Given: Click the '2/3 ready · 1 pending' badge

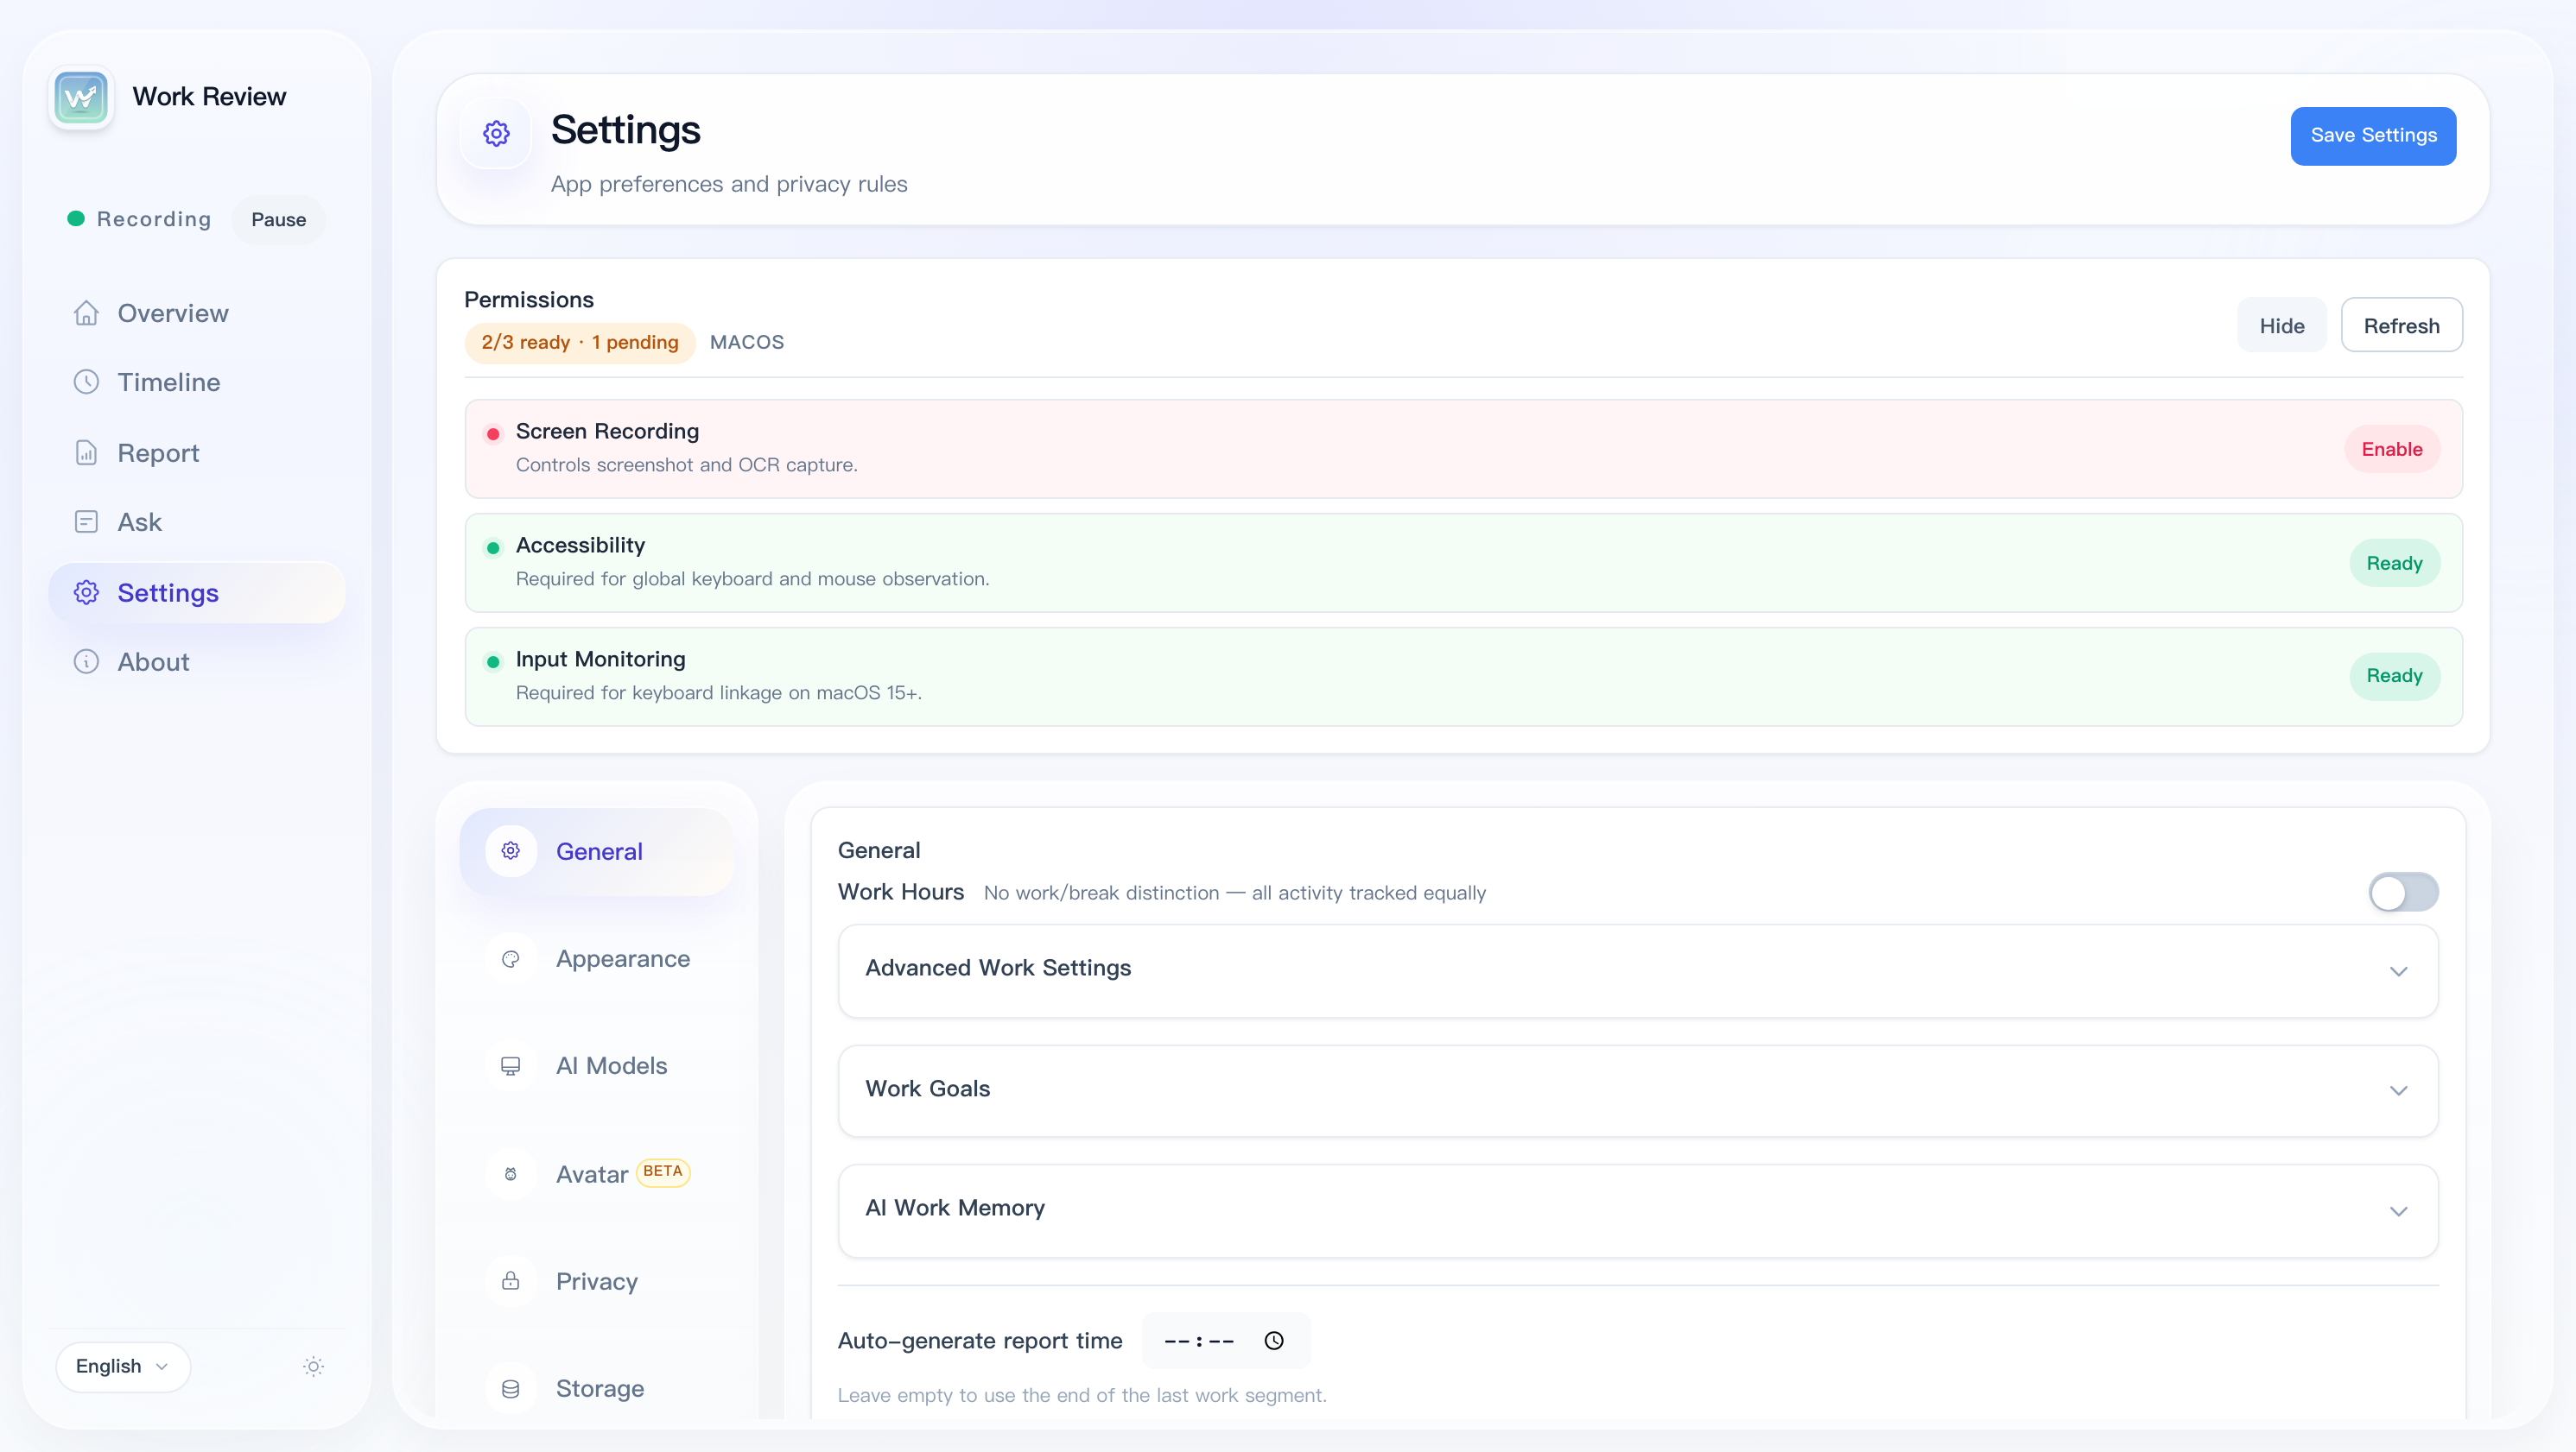Looking at the screenshot, I should (580, 343).
